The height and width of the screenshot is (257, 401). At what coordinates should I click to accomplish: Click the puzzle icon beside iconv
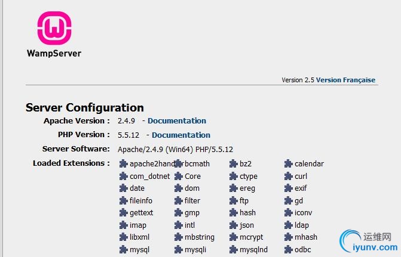pyautogui.click(x=289, y=213)
